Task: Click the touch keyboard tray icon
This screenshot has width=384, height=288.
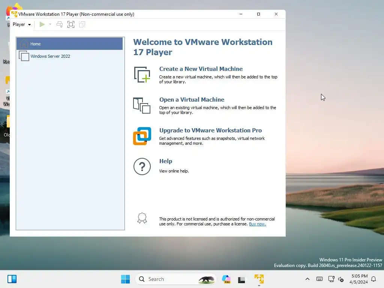Action: [x=319, y=279]
